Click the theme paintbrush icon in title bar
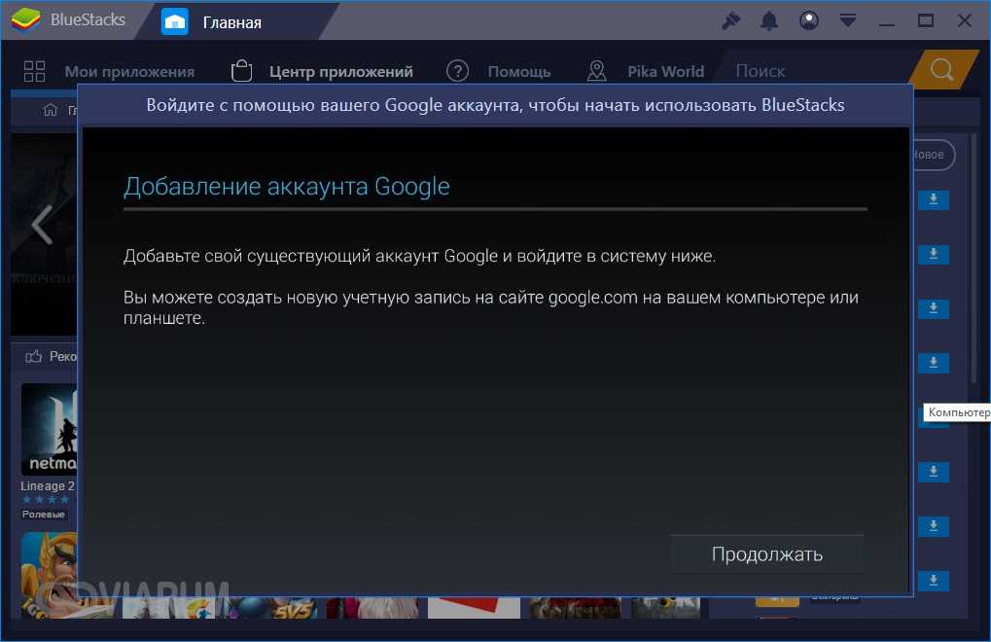Screen dimensions: 991x642 pyautogui.click(x=730, y=20)
